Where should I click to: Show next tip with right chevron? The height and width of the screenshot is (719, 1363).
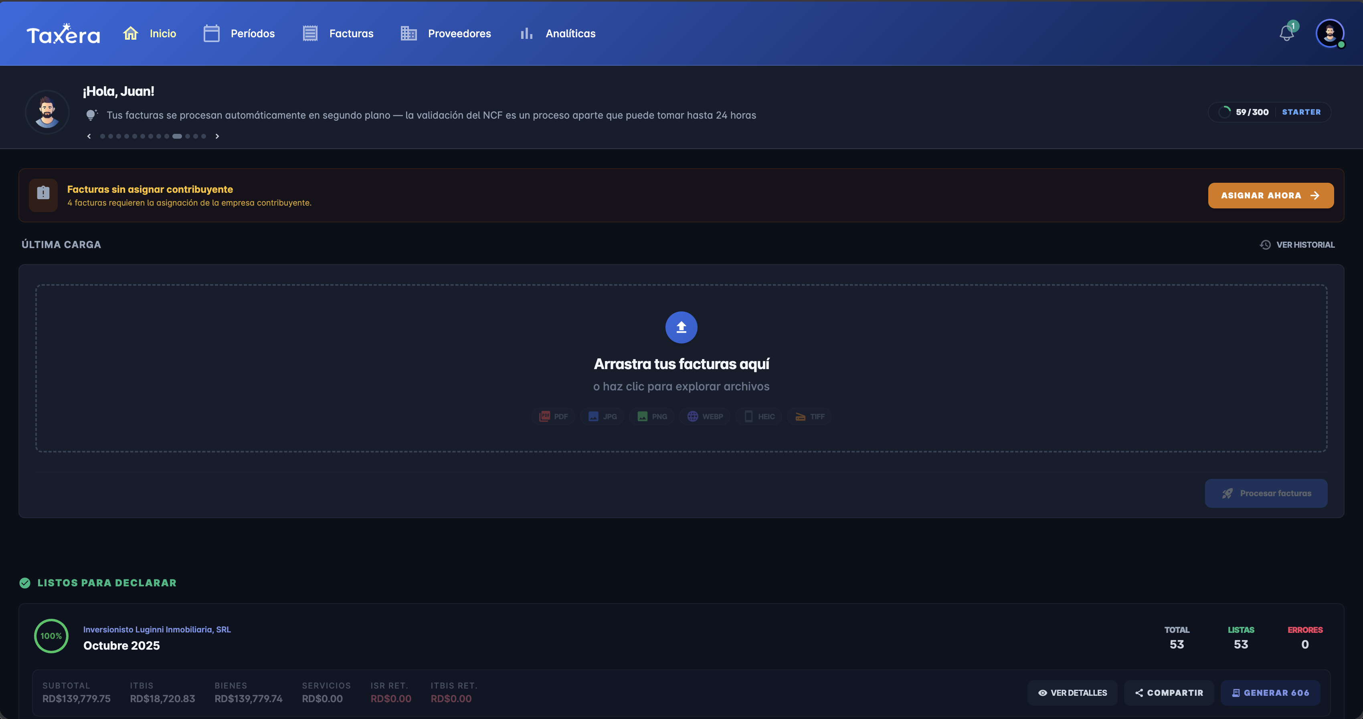[217, 136]
